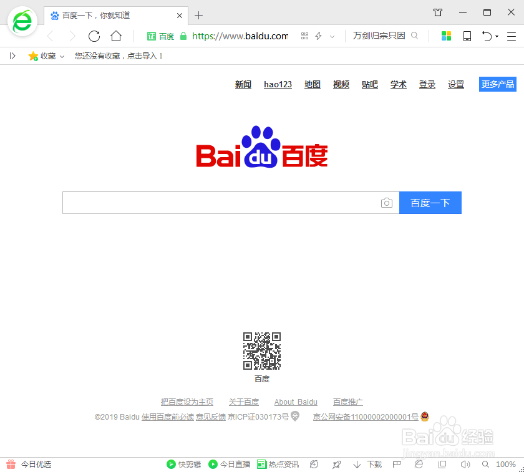This screenshot has height=472, width=524.
Task: Toggle split-screen mode in status bar
Action: click(443, 464)
